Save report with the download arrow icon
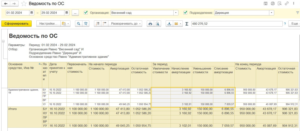This screenshot has height=131, width=300. pos(169,24)
